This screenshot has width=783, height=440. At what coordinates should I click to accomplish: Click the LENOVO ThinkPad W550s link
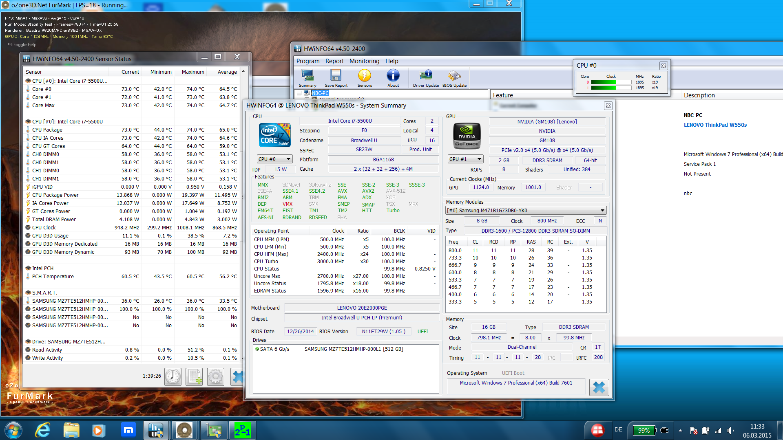coord(715,125)
